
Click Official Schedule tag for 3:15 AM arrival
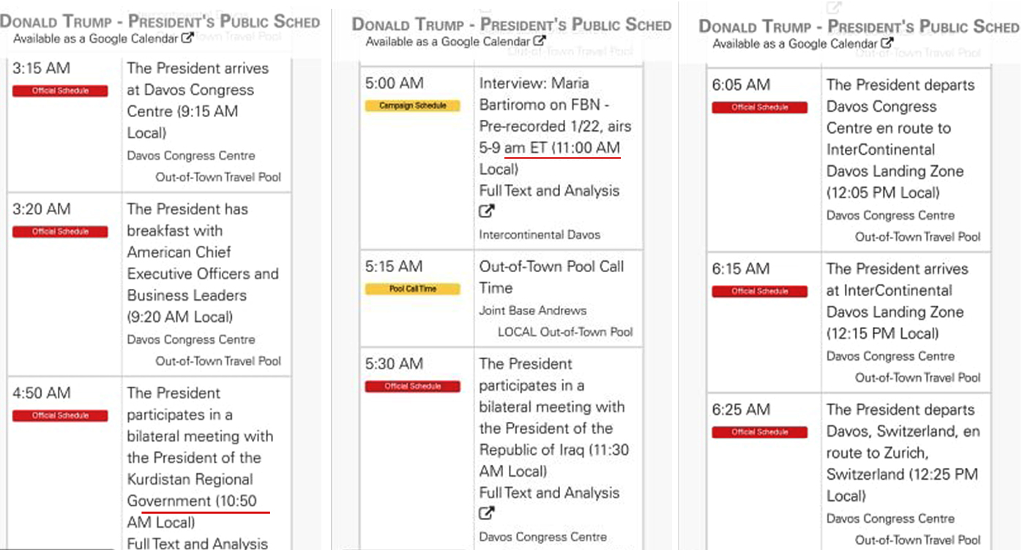(60, 91)
